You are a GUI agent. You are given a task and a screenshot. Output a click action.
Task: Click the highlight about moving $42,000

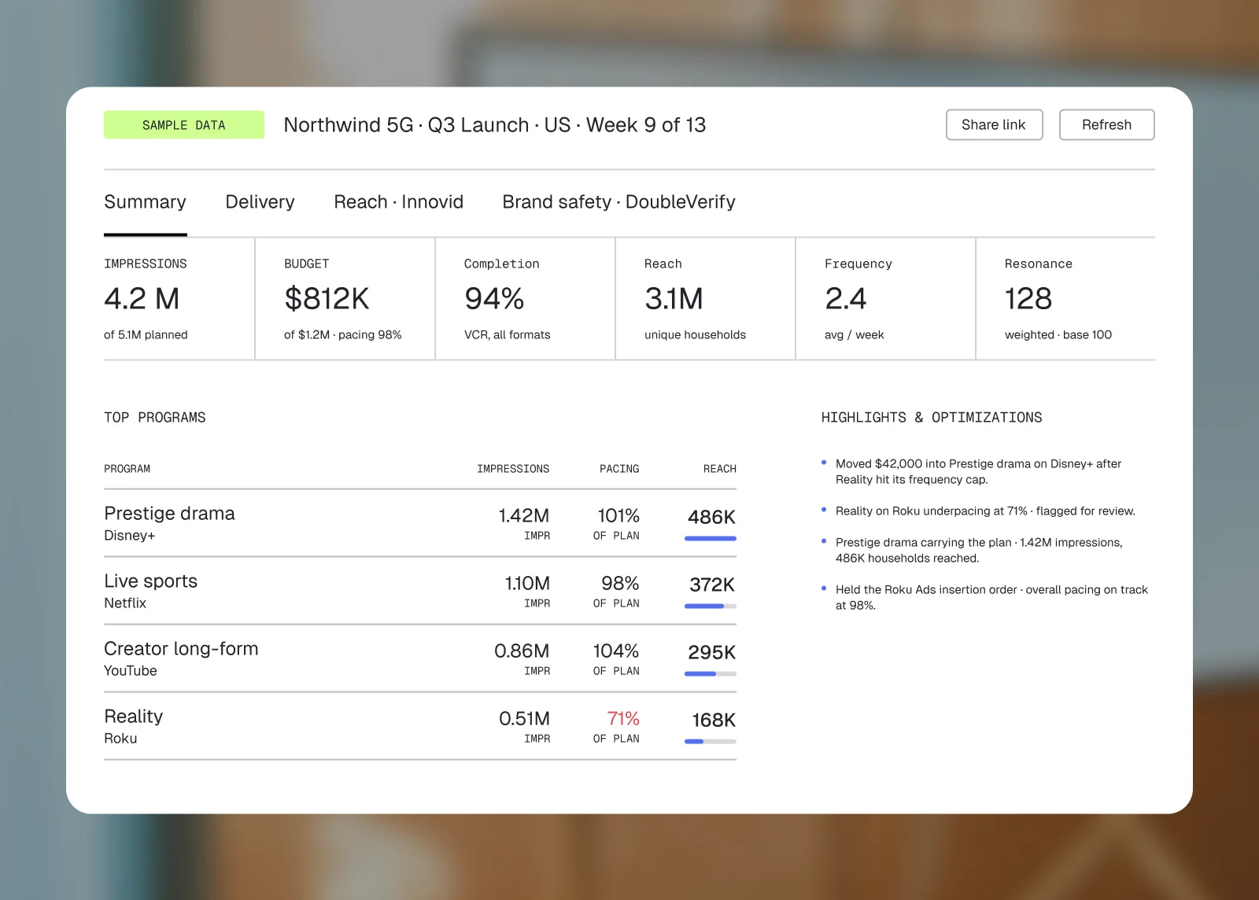[978, 472]
